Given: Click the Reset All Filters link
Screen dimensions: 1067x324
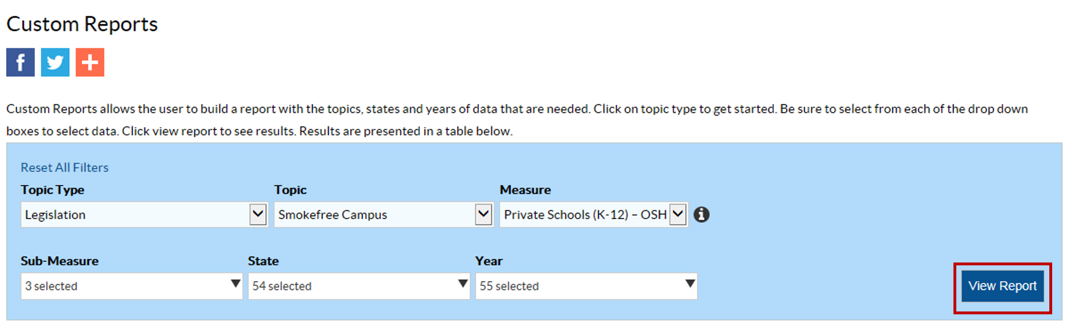Looking at the screenshot, I should (64, 167).
